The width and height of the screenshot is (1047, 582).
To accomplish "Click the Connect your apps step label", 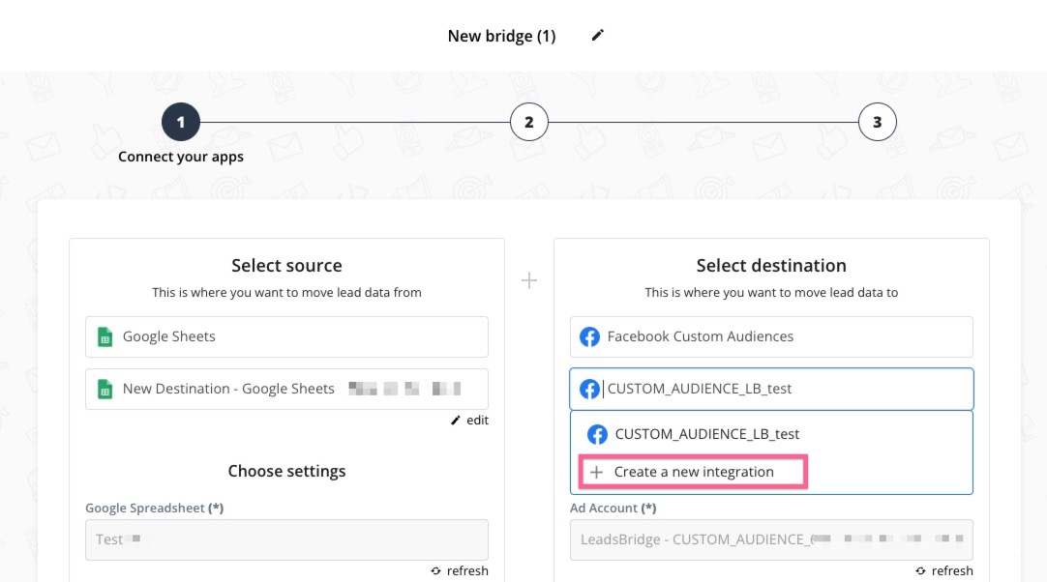I will click(181, 157).
